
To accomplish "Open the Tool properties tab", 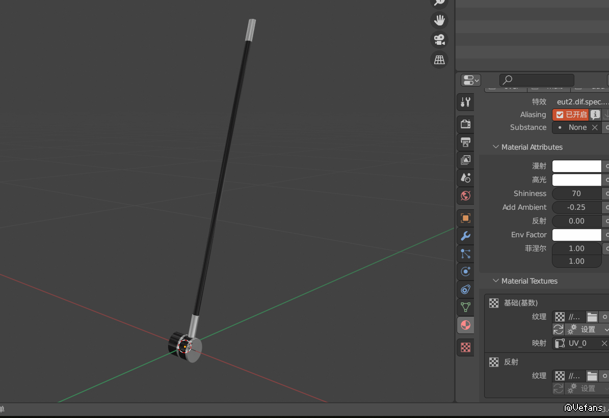I will (465, 102).
